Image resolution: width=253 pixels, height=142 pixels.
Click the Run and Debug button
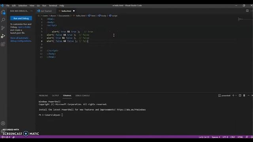(x=21, y=19)
